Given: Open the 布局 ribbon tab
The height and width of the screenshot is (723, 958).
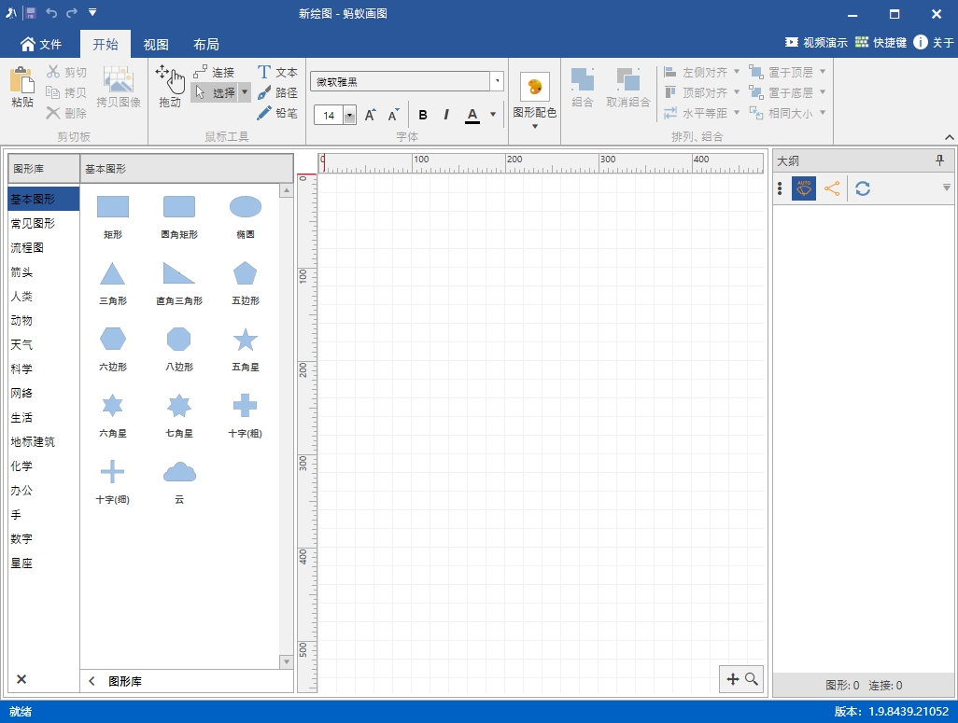Looking at the screenshot, I should point(206,44).
